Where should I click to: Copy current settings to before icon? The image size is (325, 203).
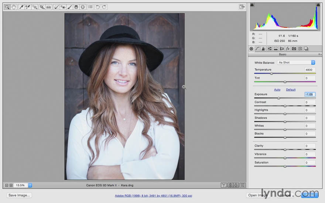click(236, 185)
